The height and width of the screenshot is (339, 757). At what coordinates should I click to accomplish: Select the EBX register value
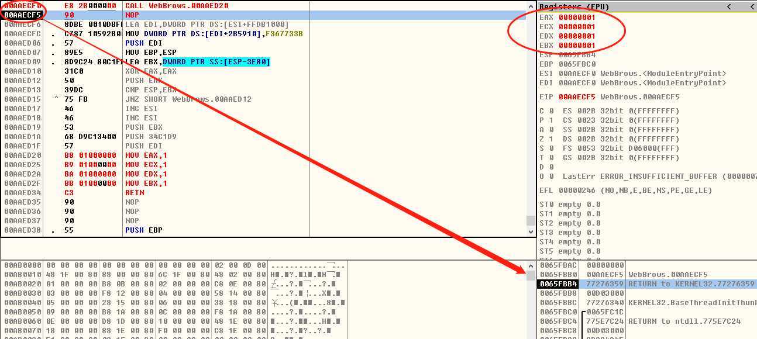coord(577,46)
